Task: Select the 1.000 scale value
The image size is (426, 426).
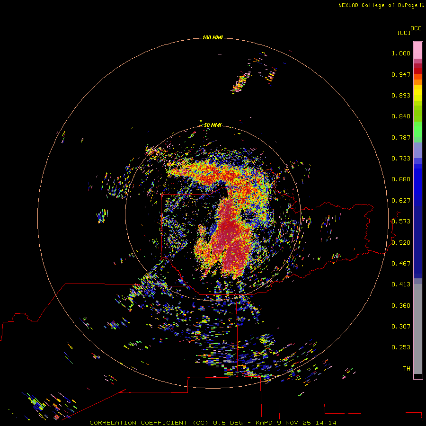Action: [x=401, y=53]
